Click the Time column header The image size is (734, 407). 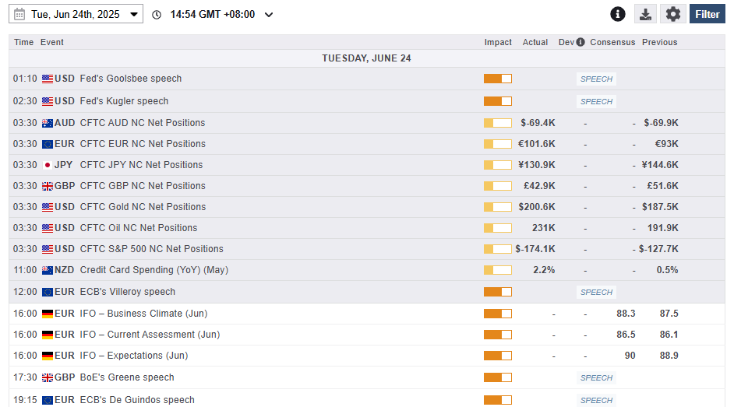(x=23, y=42)
